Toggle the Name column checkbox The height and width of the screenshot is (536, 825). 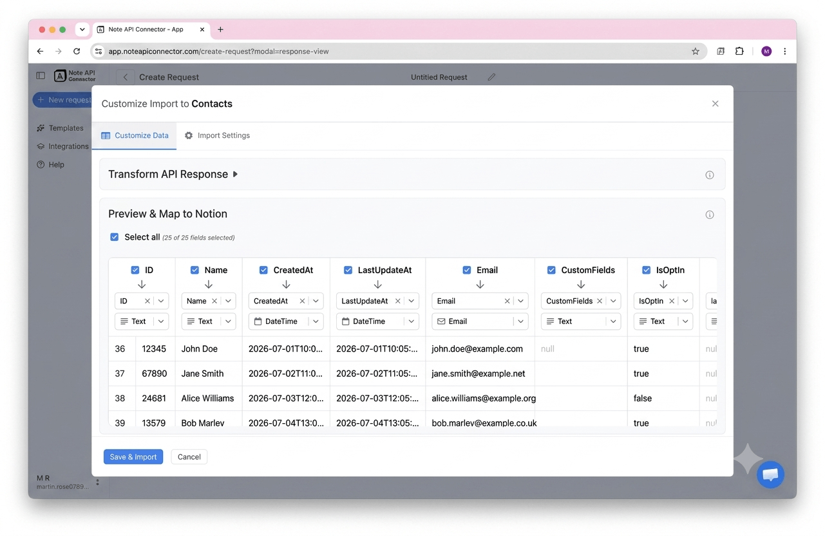pyautogui.click(x=194, y=270)
